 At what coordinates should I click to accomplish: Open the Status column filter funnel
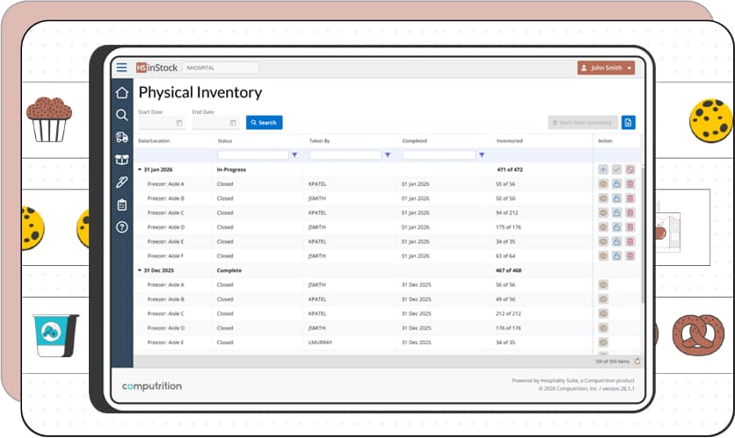pos(294,155)
